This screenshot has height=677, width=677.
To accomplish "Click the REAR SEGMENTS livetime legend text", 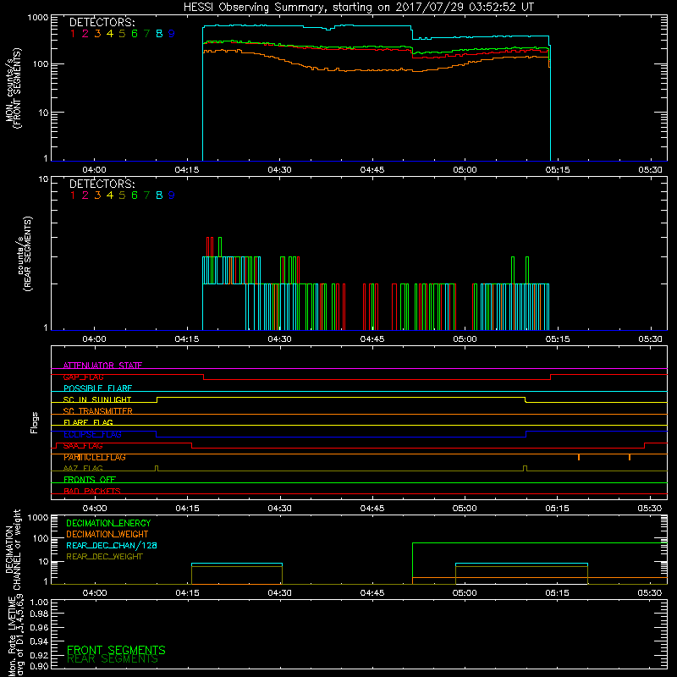I will 113,659.
